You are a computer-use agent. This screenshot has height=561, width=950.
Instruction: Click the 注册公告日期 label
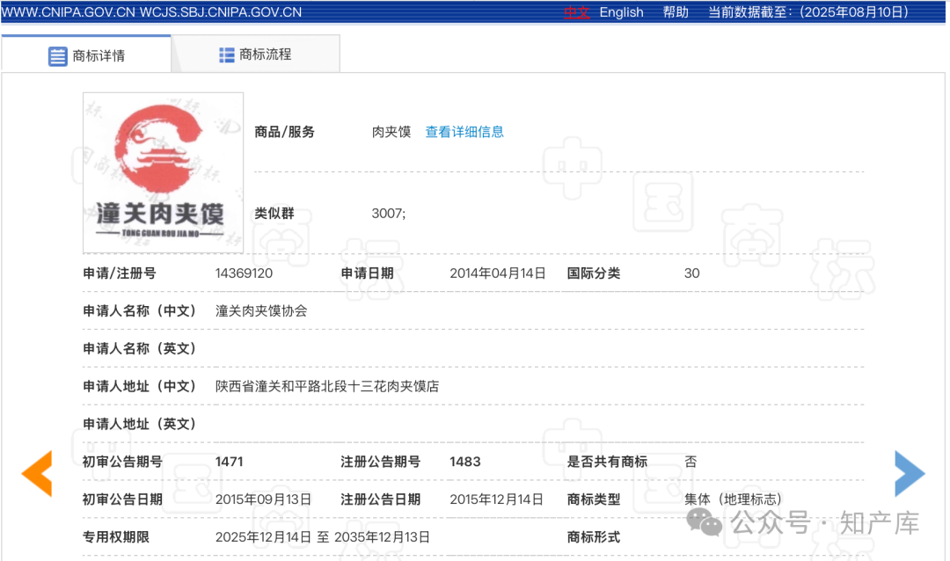(x=381, y=499)
